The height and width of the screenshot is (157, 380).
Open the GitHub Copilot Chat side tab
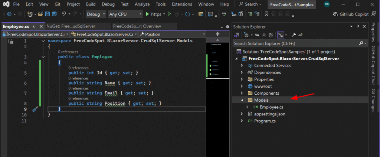pyautogui.click(x=373, y=65)
